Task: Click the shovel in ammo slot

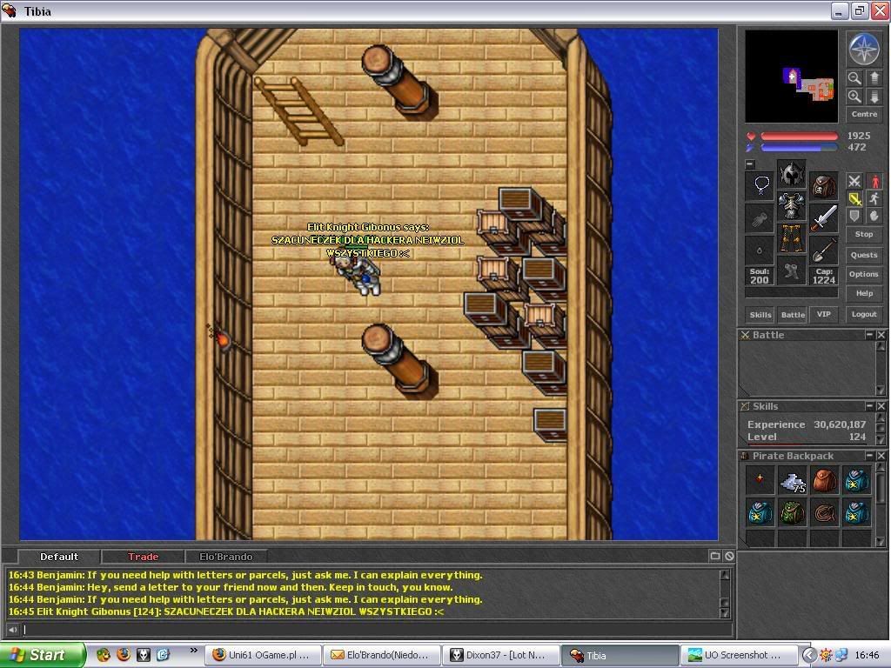Action: pos(823,250)
